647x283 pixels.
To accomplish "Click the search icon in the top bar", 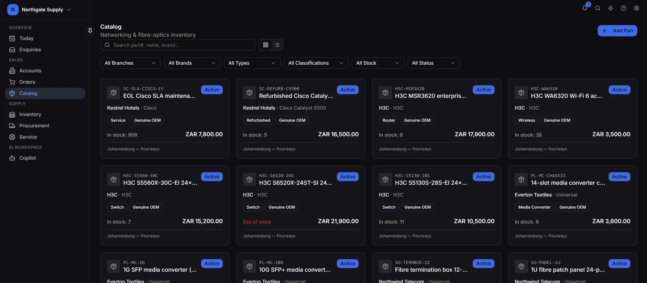I will [598, 8].
